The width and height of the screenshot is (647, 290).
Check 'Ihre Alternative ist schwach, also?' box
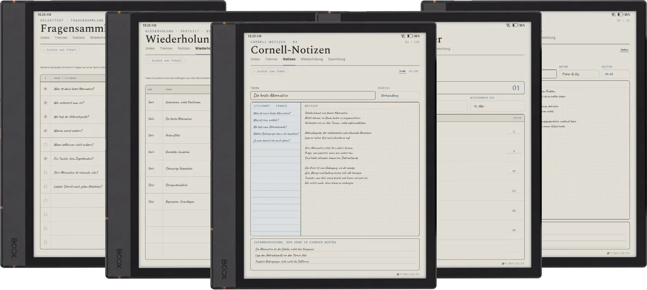pyautogui.click(x=45, y=172)
